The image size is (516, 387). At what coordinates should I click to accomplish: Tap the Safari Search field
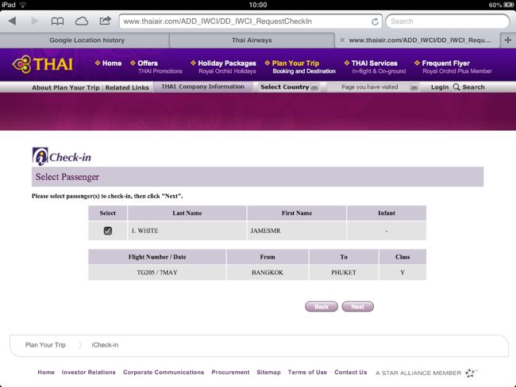(448, 21)
